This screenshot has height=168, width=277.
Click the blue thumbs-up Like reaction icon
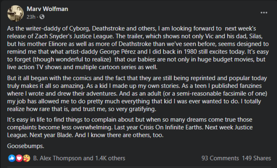click(12, 158)
